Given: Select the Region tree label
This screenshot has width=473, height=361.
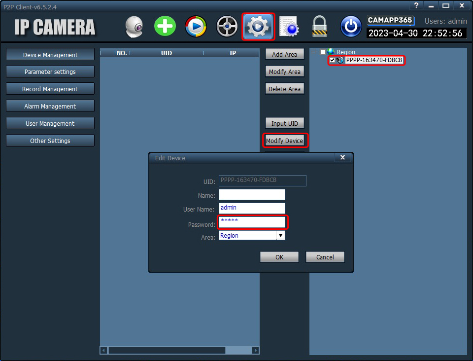Looking at the screenshot, I should pyautogui.click(x=346, y=52).
